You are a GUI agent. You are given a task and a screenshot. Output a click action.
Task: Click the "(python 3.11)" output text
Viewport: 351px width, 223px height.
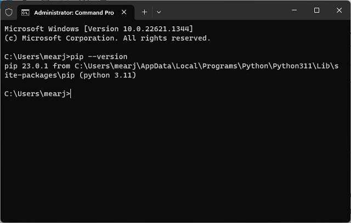[108, 75]
